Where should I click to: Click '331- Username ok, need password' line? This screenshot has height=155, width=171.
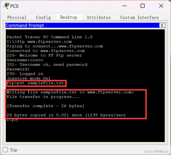(47, 65)
